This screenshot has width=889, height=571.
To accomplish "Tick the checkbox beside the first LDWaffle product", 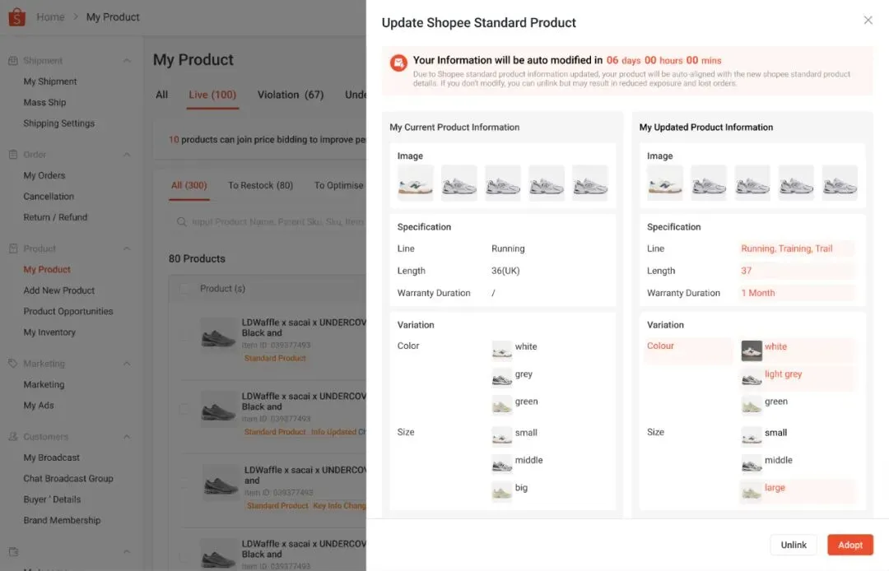I will coord(184,336).
